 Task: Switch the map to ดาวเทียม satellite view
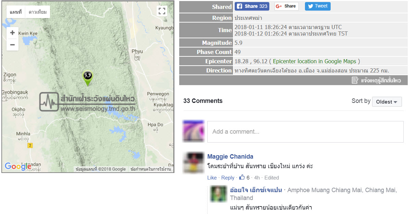(38, 12)
